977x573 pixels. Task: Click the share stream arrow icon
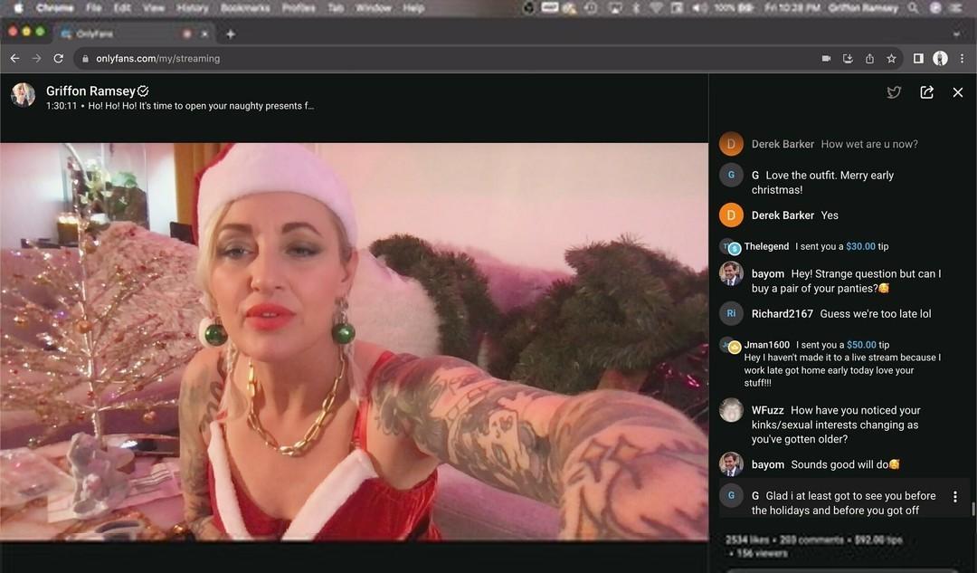[926, 92]
